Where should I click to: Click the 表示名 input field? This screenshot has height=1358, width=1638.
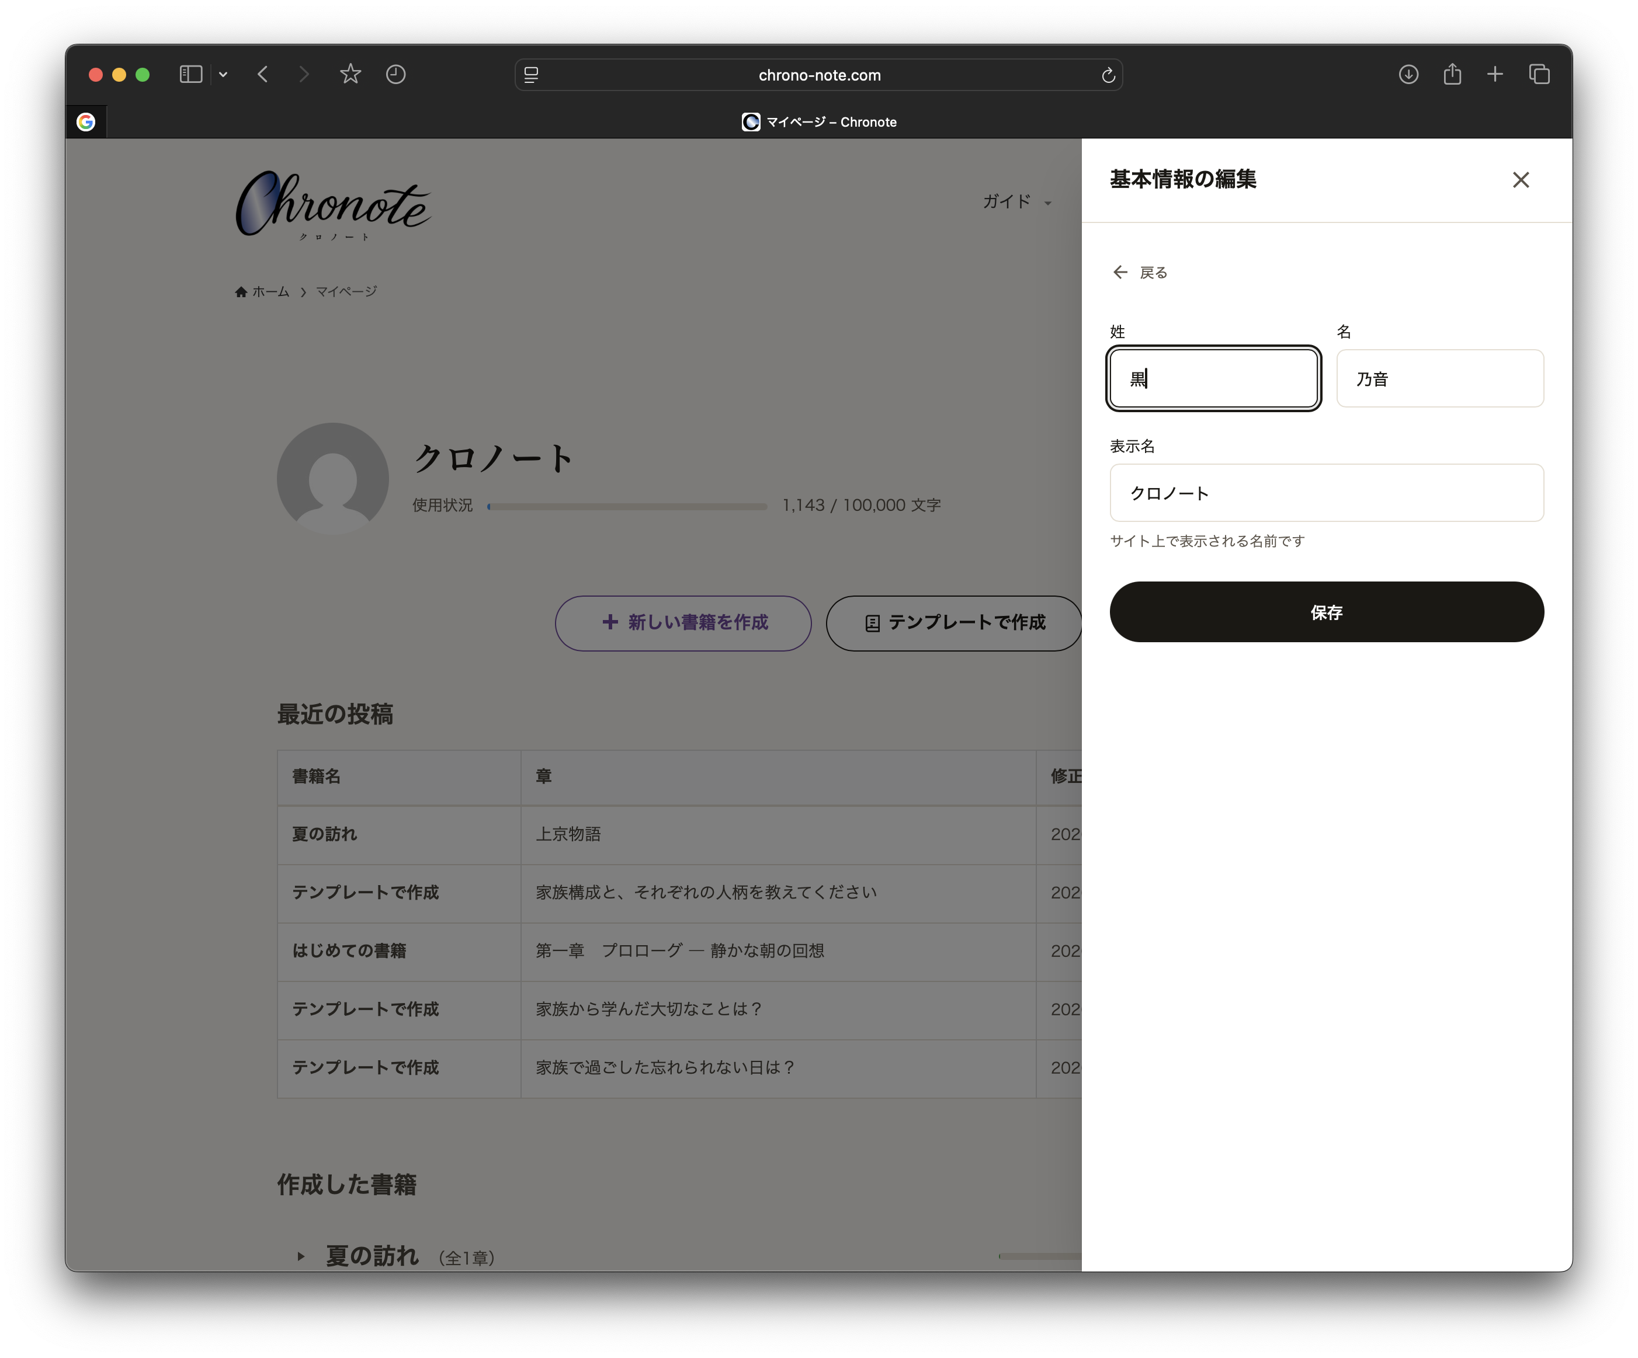point(1327,493)
